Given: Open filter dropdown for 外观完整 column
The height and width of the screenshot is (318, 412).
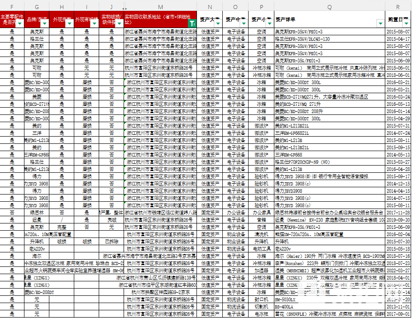Looking at the screenshot, I should (69, 24).
